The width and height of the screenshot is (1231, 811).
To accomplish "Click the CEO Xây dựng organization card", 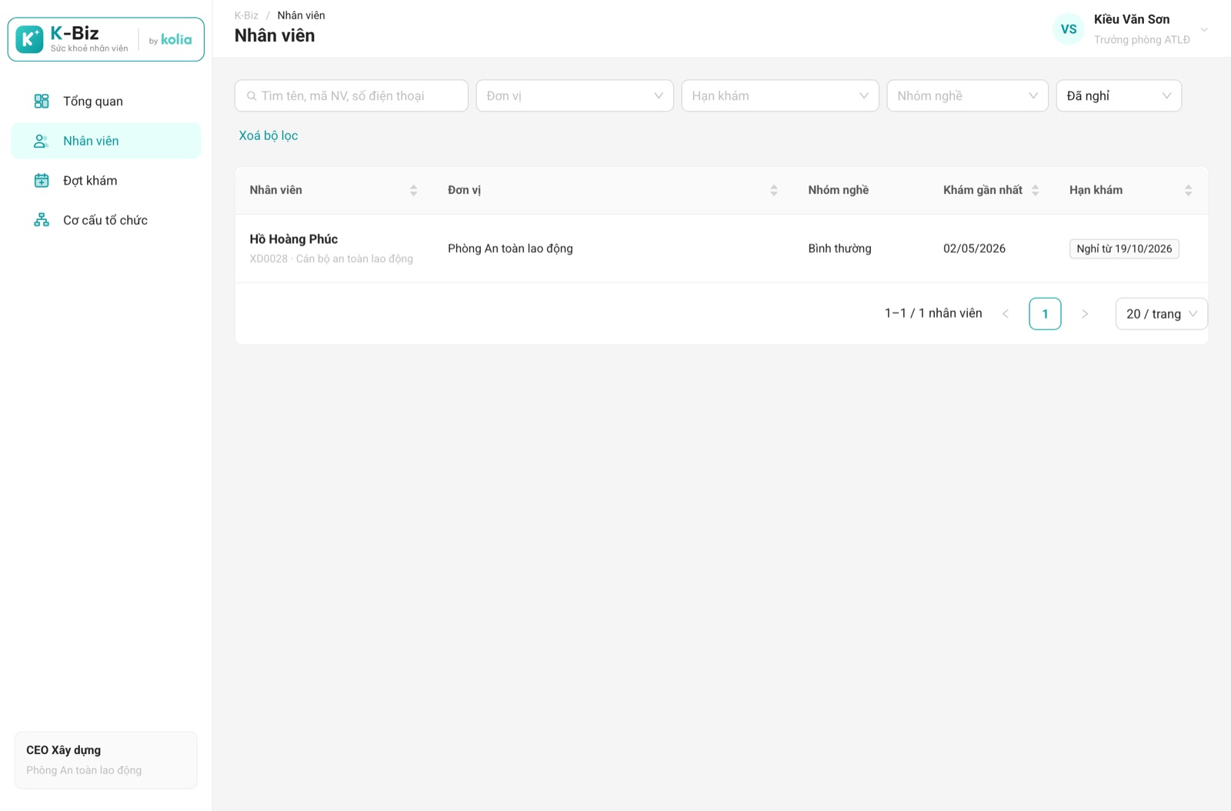I will tap(106, 760).
